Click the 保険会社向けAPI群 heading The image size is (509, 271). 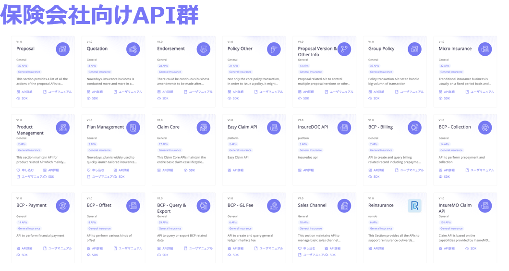tap(99, 14)
